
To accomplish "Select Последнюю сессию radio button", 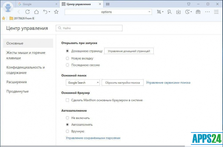I will [x=67, y=65].
